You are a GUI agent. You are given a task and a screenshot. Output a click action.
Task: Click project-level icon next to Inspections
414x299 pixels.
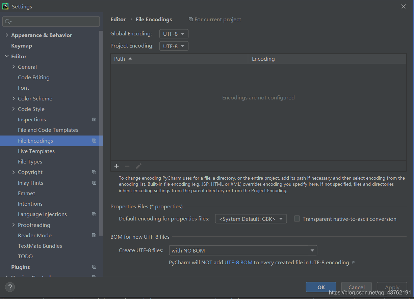coord(94,120)
